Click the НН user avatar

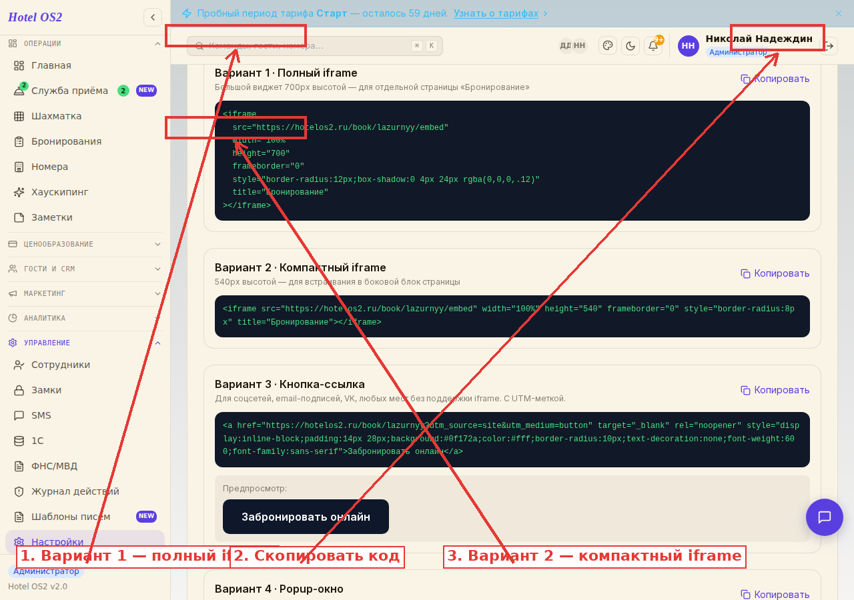click(688, 46)
